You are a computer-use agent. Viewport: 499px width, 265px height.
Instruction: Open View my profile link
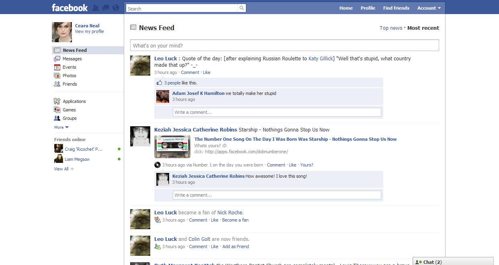point(89,31)
